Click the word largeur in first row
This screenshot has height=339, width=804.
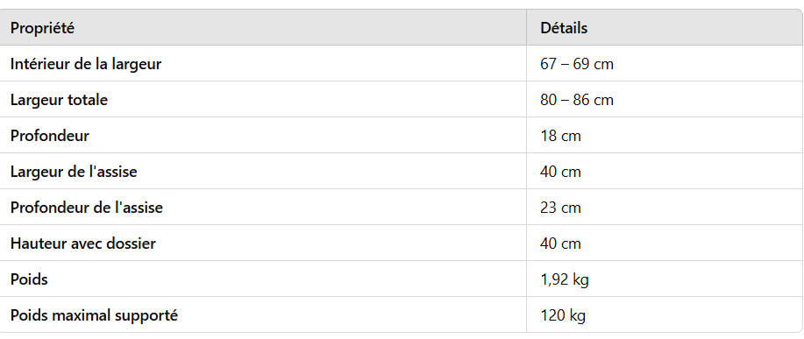133,65
